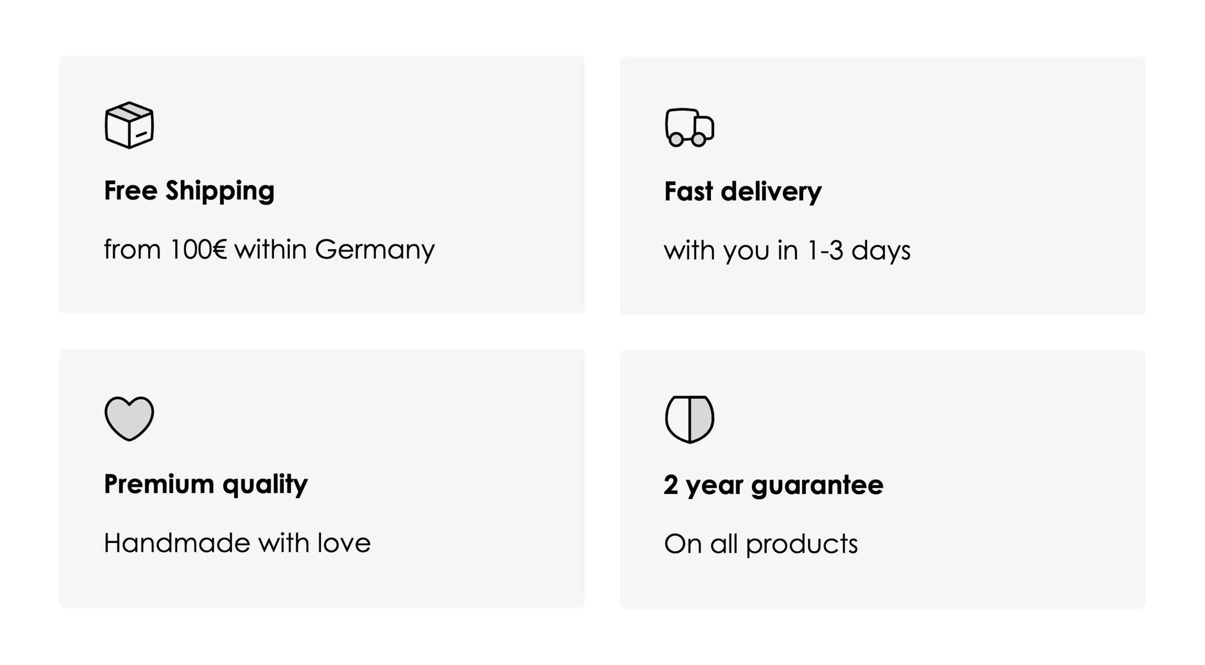Click the word 'Germany' in shipping text
The image size is (1205, 665).
tap(374, 250)
